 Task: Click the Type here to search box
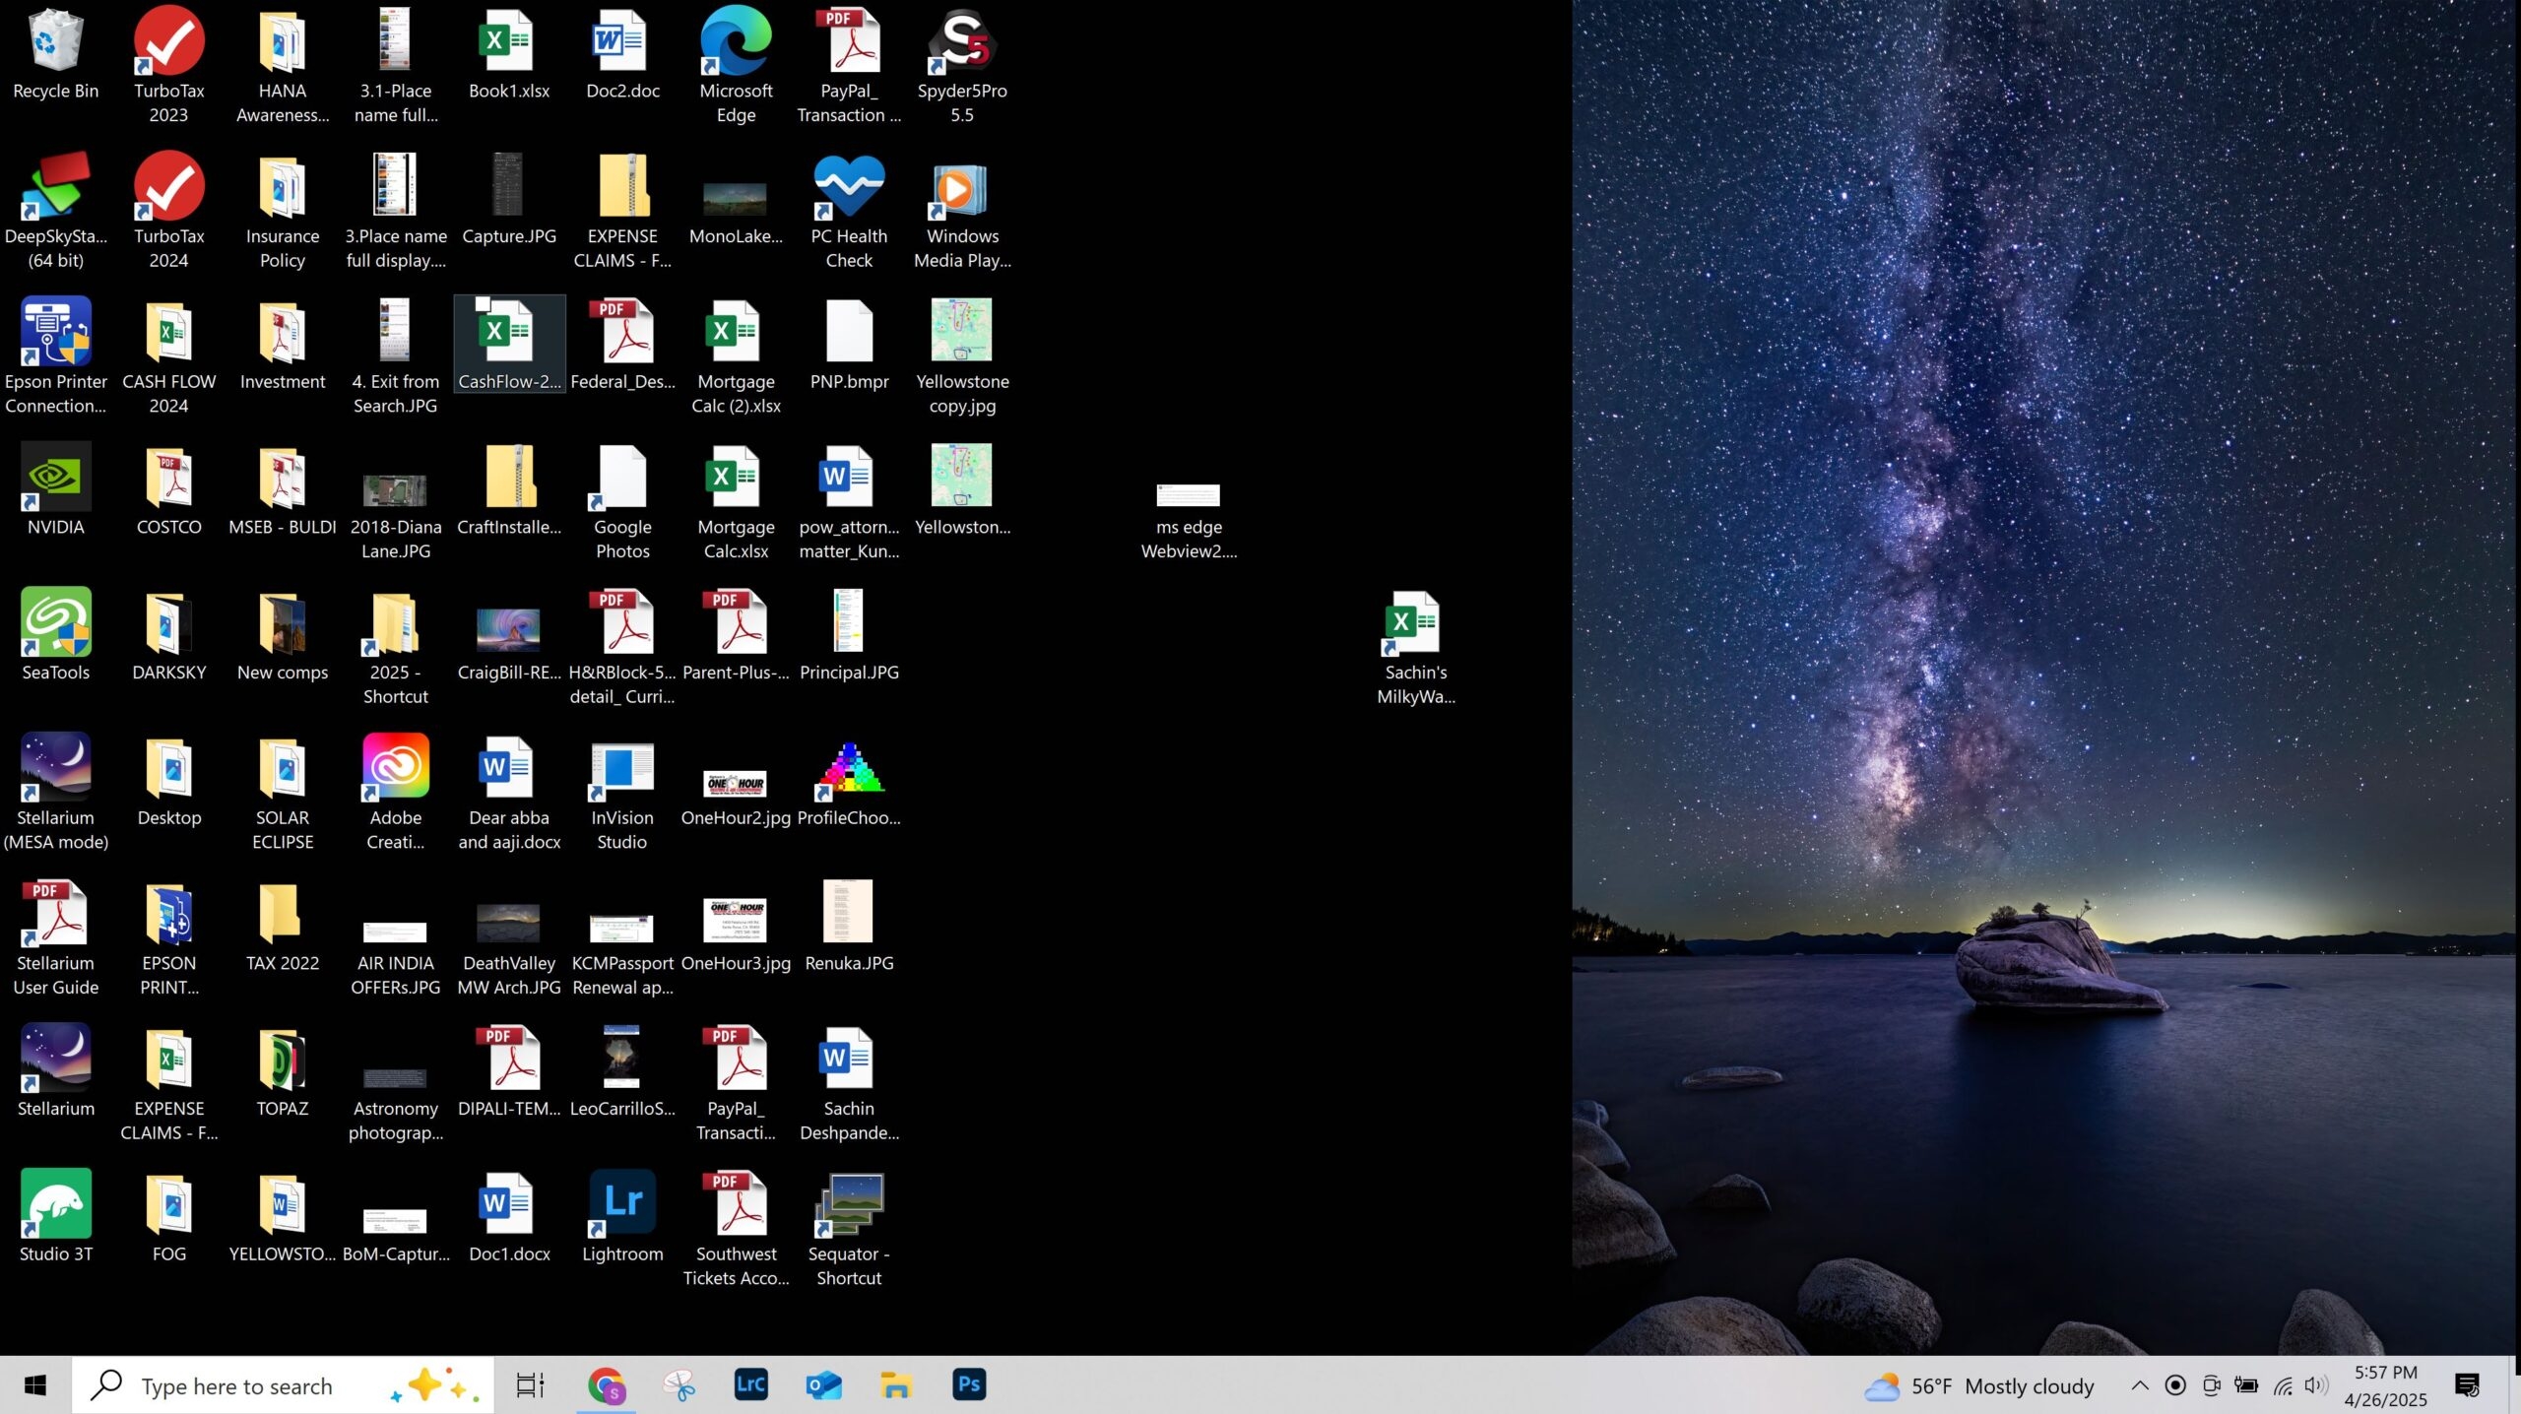point(236,1385)
